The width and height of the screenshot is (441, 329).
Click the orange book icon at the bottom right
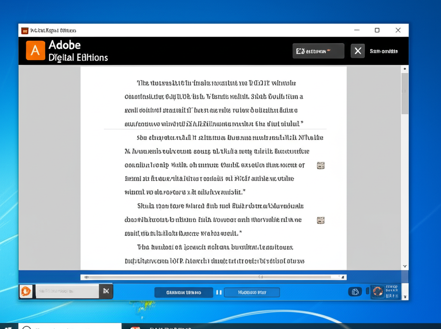(379, 292)
